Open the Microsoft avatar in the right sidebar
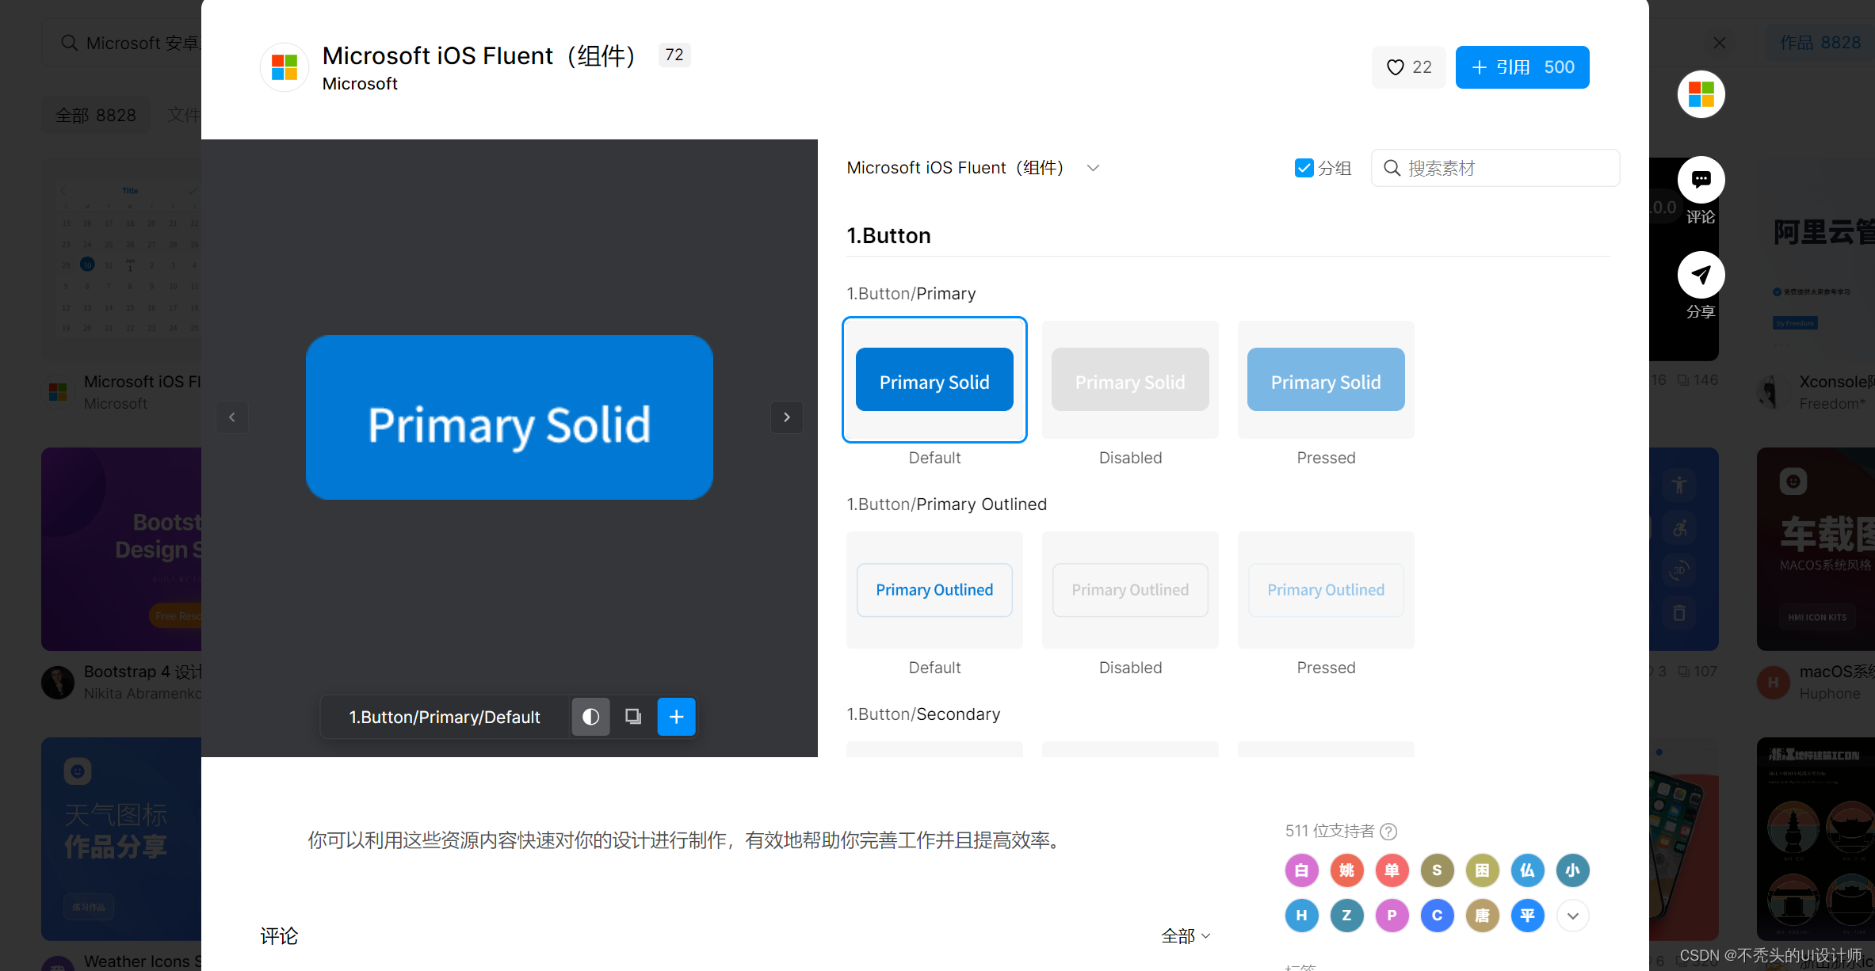This screenshot has width=1875, height=971. point(1701,94)
